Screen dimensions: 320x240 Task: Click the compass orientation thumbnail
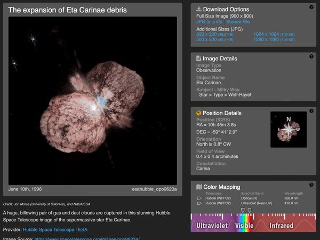click(289, 130)
